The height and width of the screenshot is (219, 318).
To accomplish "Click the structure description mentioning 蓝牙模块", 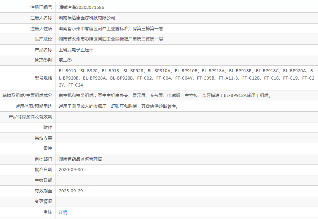I will (x=165, y=95).
